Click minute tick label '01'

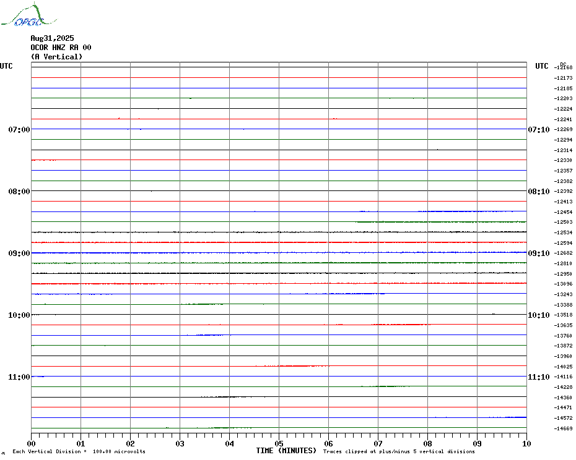coord(81,444)
